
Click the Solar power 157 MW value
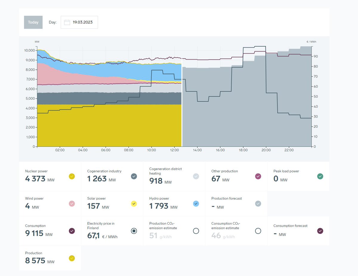98,206
